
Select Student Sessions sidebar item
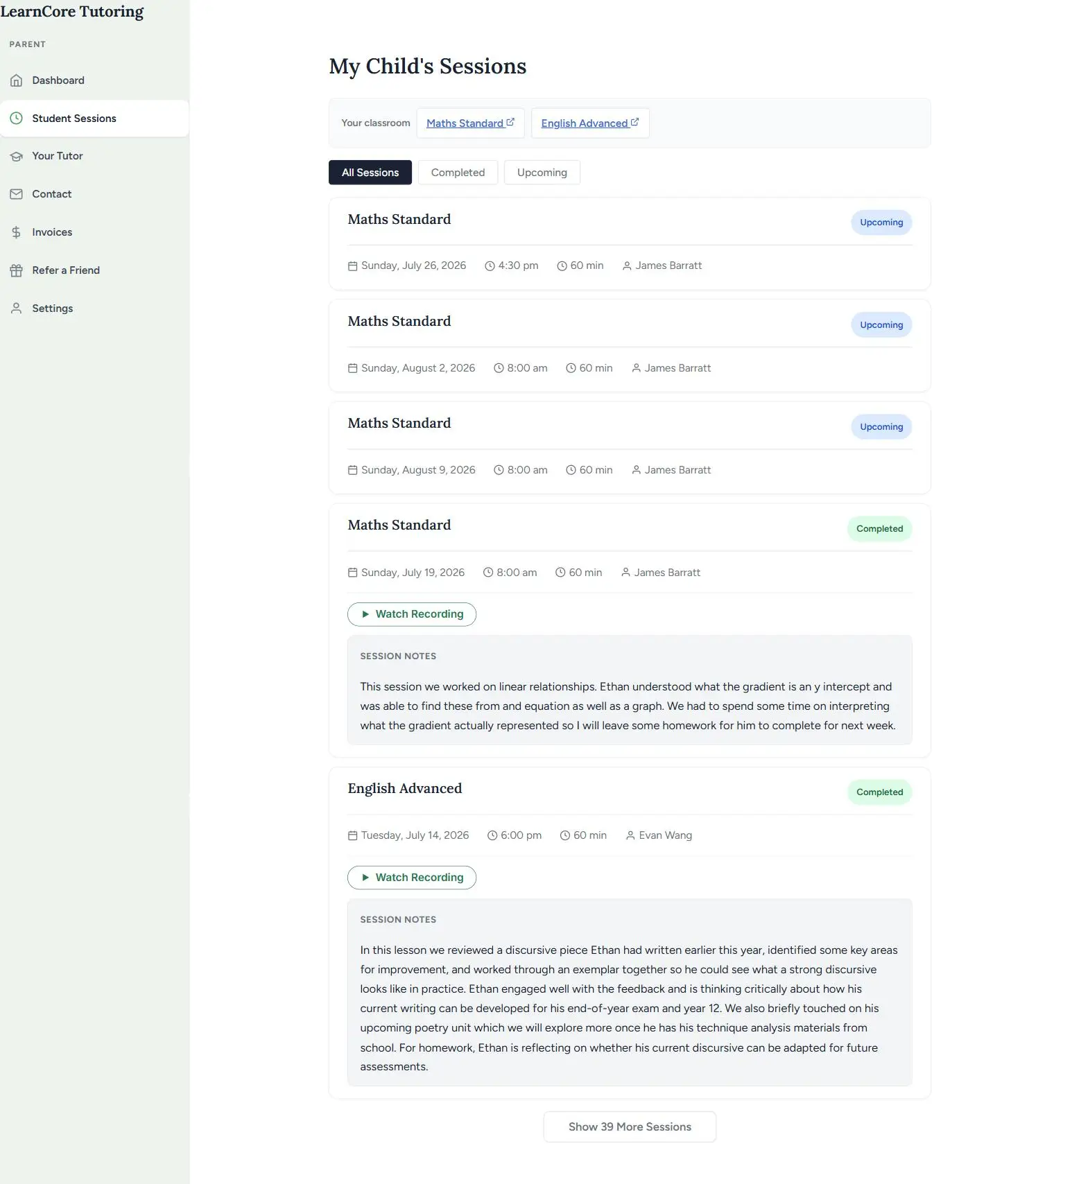pos(94,119)
